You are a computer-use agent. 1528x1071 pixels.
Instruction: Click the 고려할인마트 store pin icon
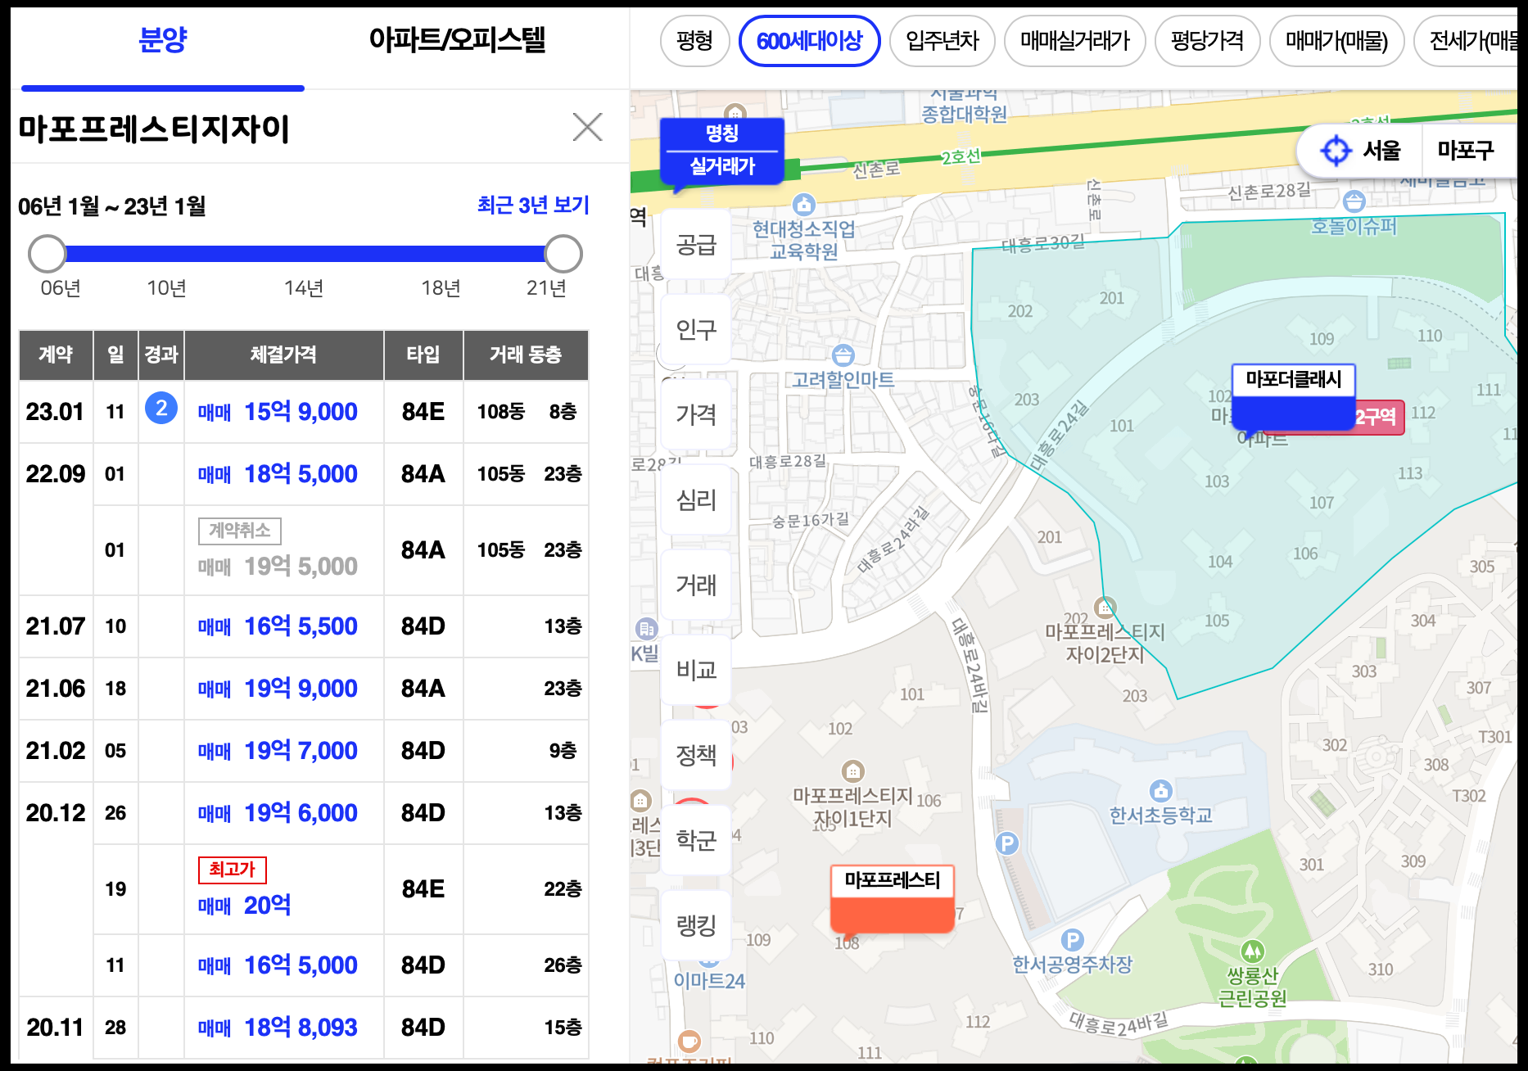(843, 355)
